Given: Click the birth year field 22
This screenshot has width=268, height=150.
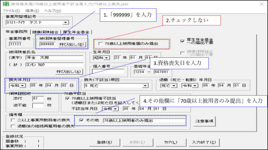Looking at the screenshot, I should 117,58.
